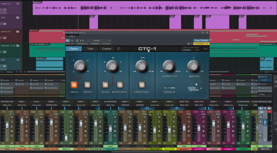
Task: Switch to the Custom console model tab
Action: point(107,49)
